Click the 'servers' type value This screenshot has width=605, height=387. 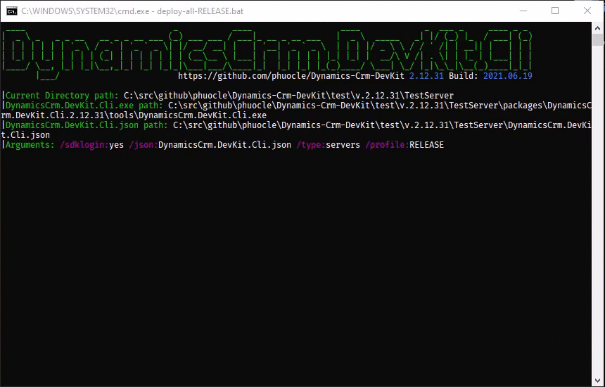coord(343,145)
